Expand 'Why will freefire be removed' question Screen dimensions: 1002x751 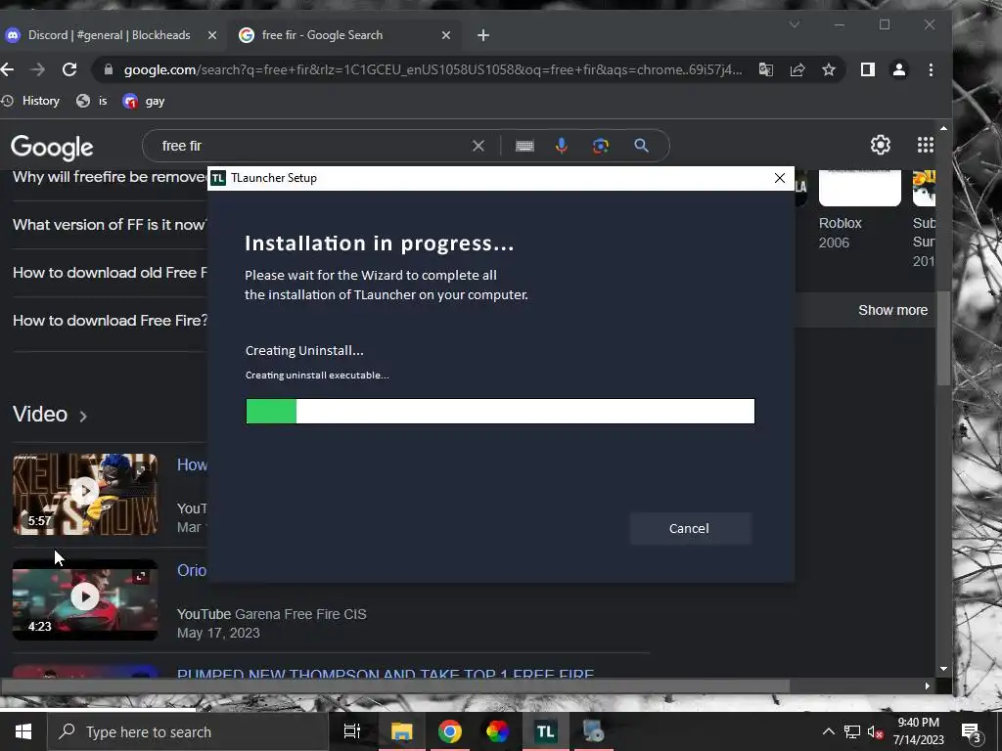110,177
